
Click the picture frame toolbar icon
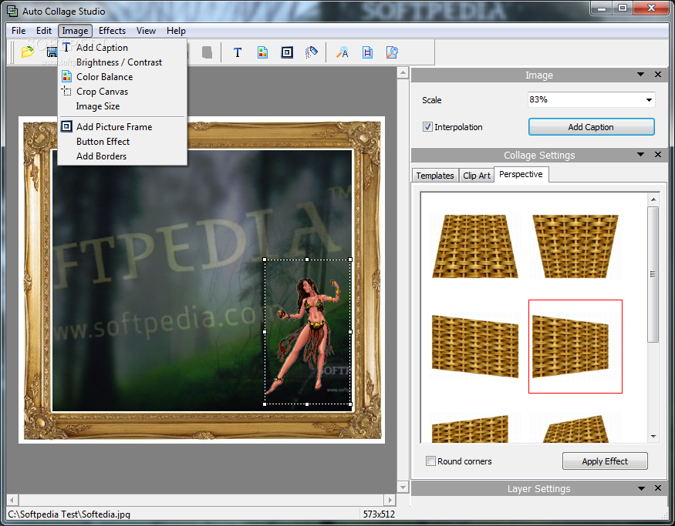(x=287, y=52)
